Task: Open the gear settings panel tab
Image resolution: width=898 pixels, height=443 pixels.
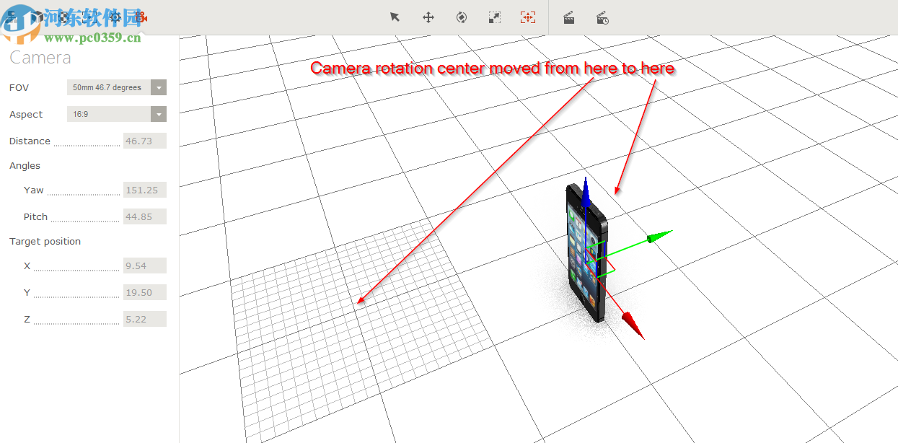Action: coord(115,17)
